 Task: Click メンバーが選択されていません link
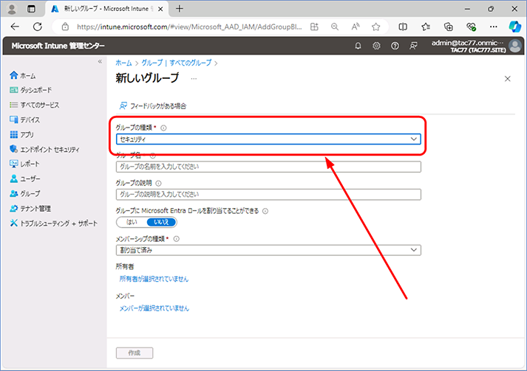coord(154,308)
